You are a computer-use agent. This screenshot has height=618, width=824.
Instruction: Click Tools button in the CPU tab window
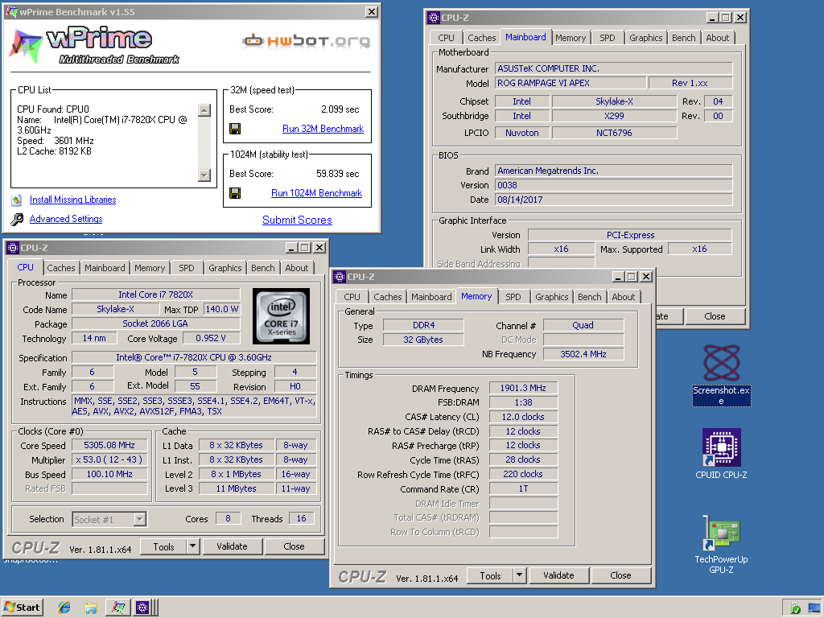[163, 546]
